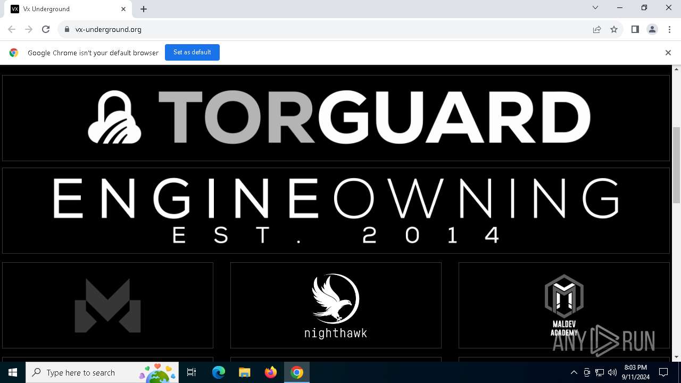Close the Vx Underground tab
This screenshot has width=681, height=383.
[x=123, y=9]
